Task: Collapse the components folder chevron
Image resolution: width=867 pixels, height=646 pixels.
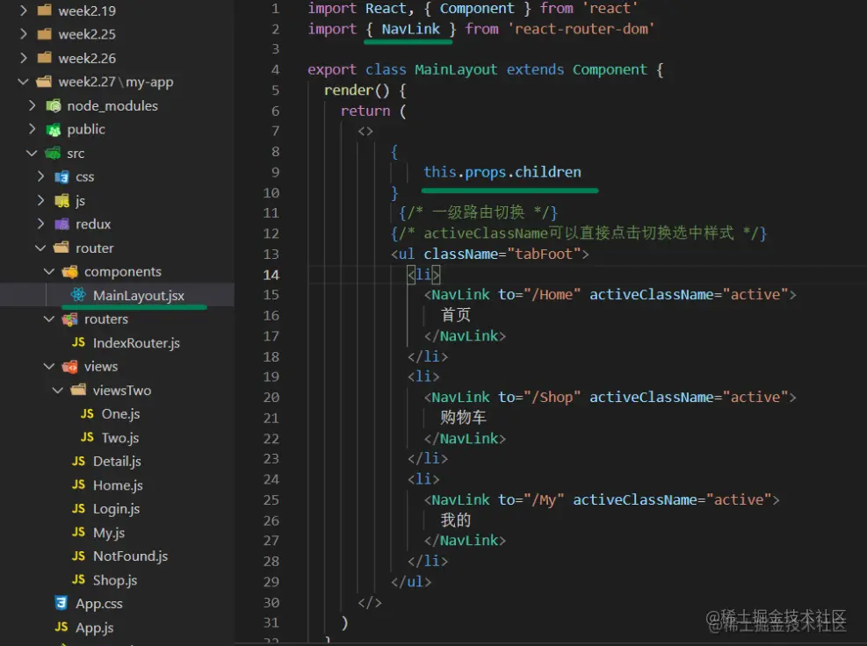Action: tap(49, 271)
